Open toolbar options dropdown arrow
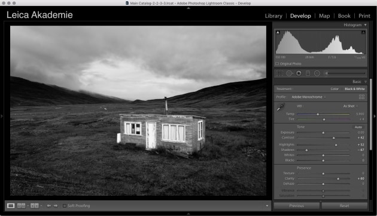Viewport: 377px width, 216px height. [x=267, y=206]
